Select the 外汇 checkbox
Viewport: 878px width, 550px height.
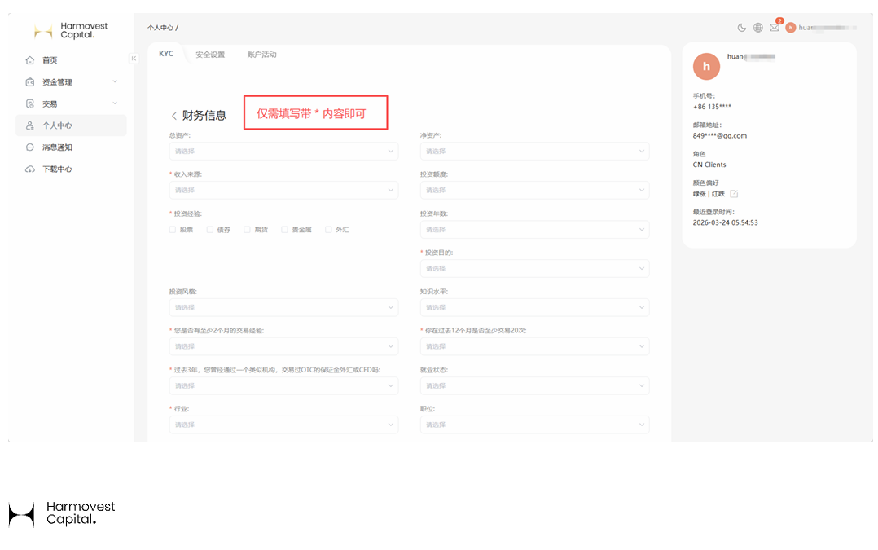328,230
